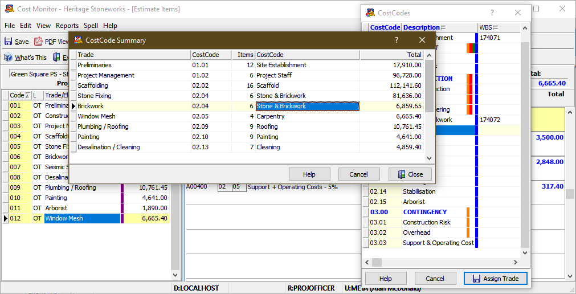Select 03.03 Support & Operating Cost row
This screenshot has height=294, width=576.
442,243
